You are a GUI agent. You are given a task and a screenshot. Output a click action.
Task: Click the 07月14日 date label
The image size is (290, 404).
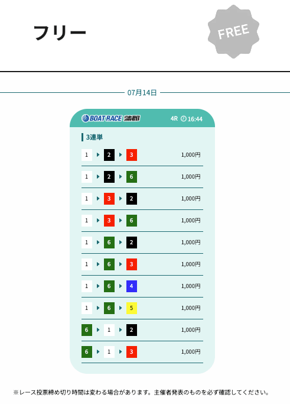click(142, 92)
